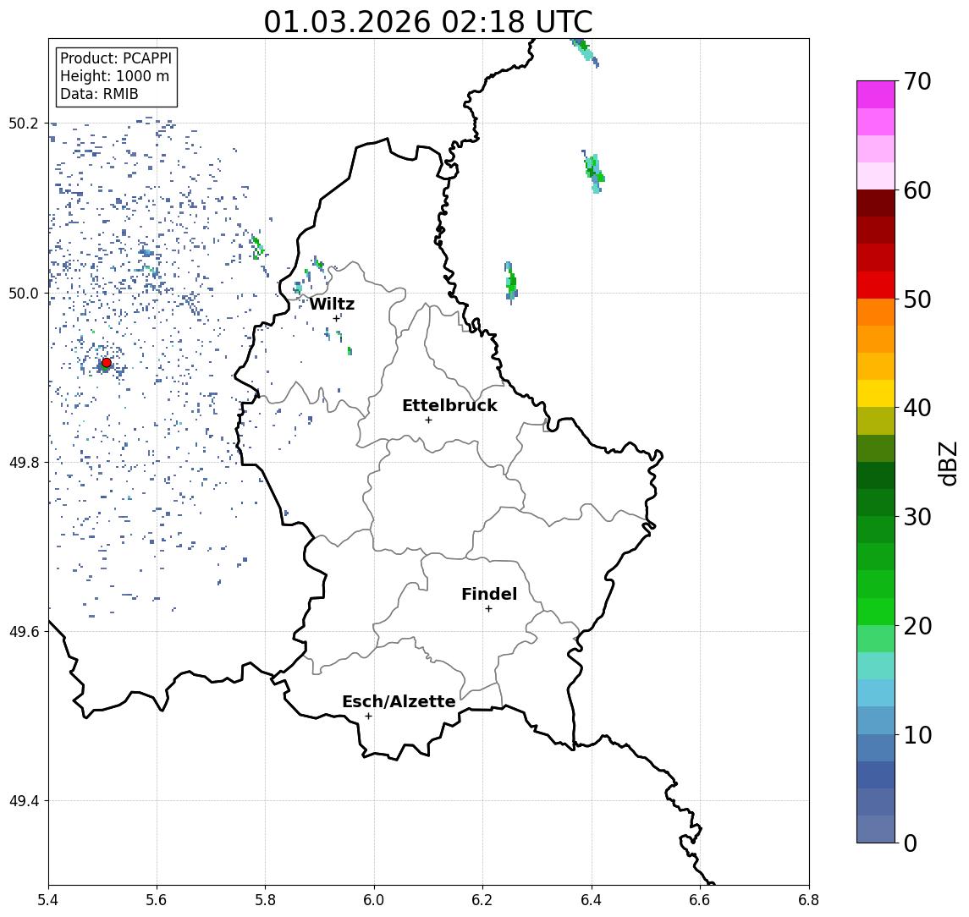This screenshot has height=917, width=969.
Task: Click the plus marker below Findel
Action: click(488, 608)
